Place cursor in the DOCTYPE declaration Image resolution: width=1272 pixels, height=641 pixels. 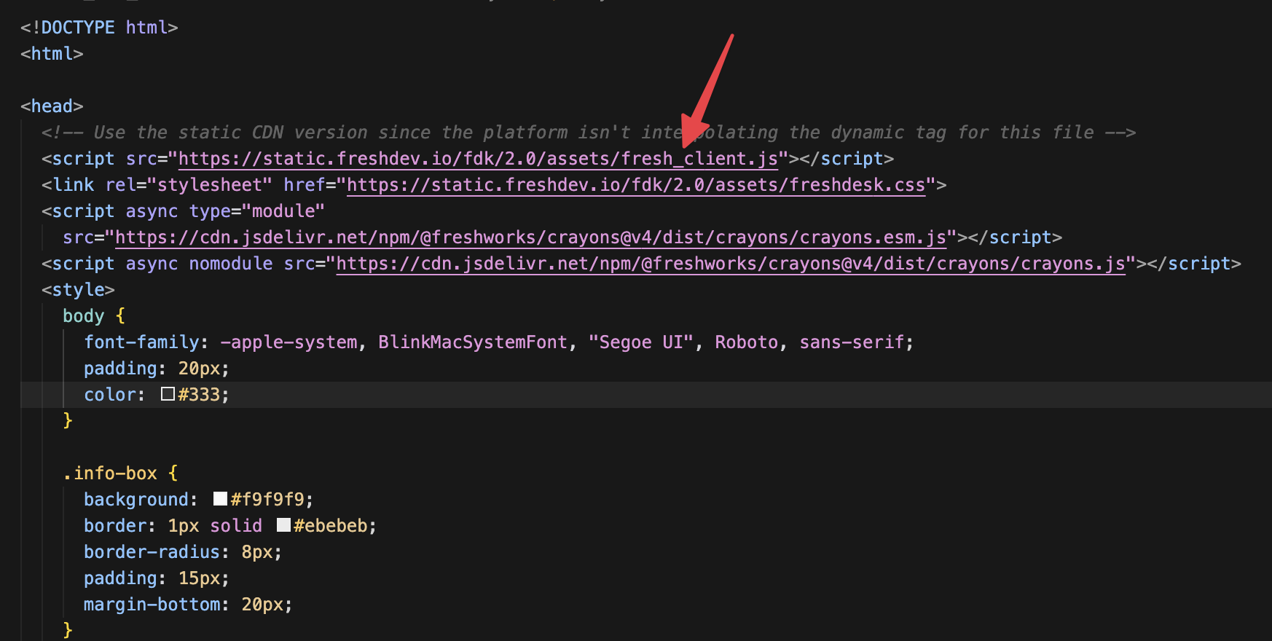point(78,28)
